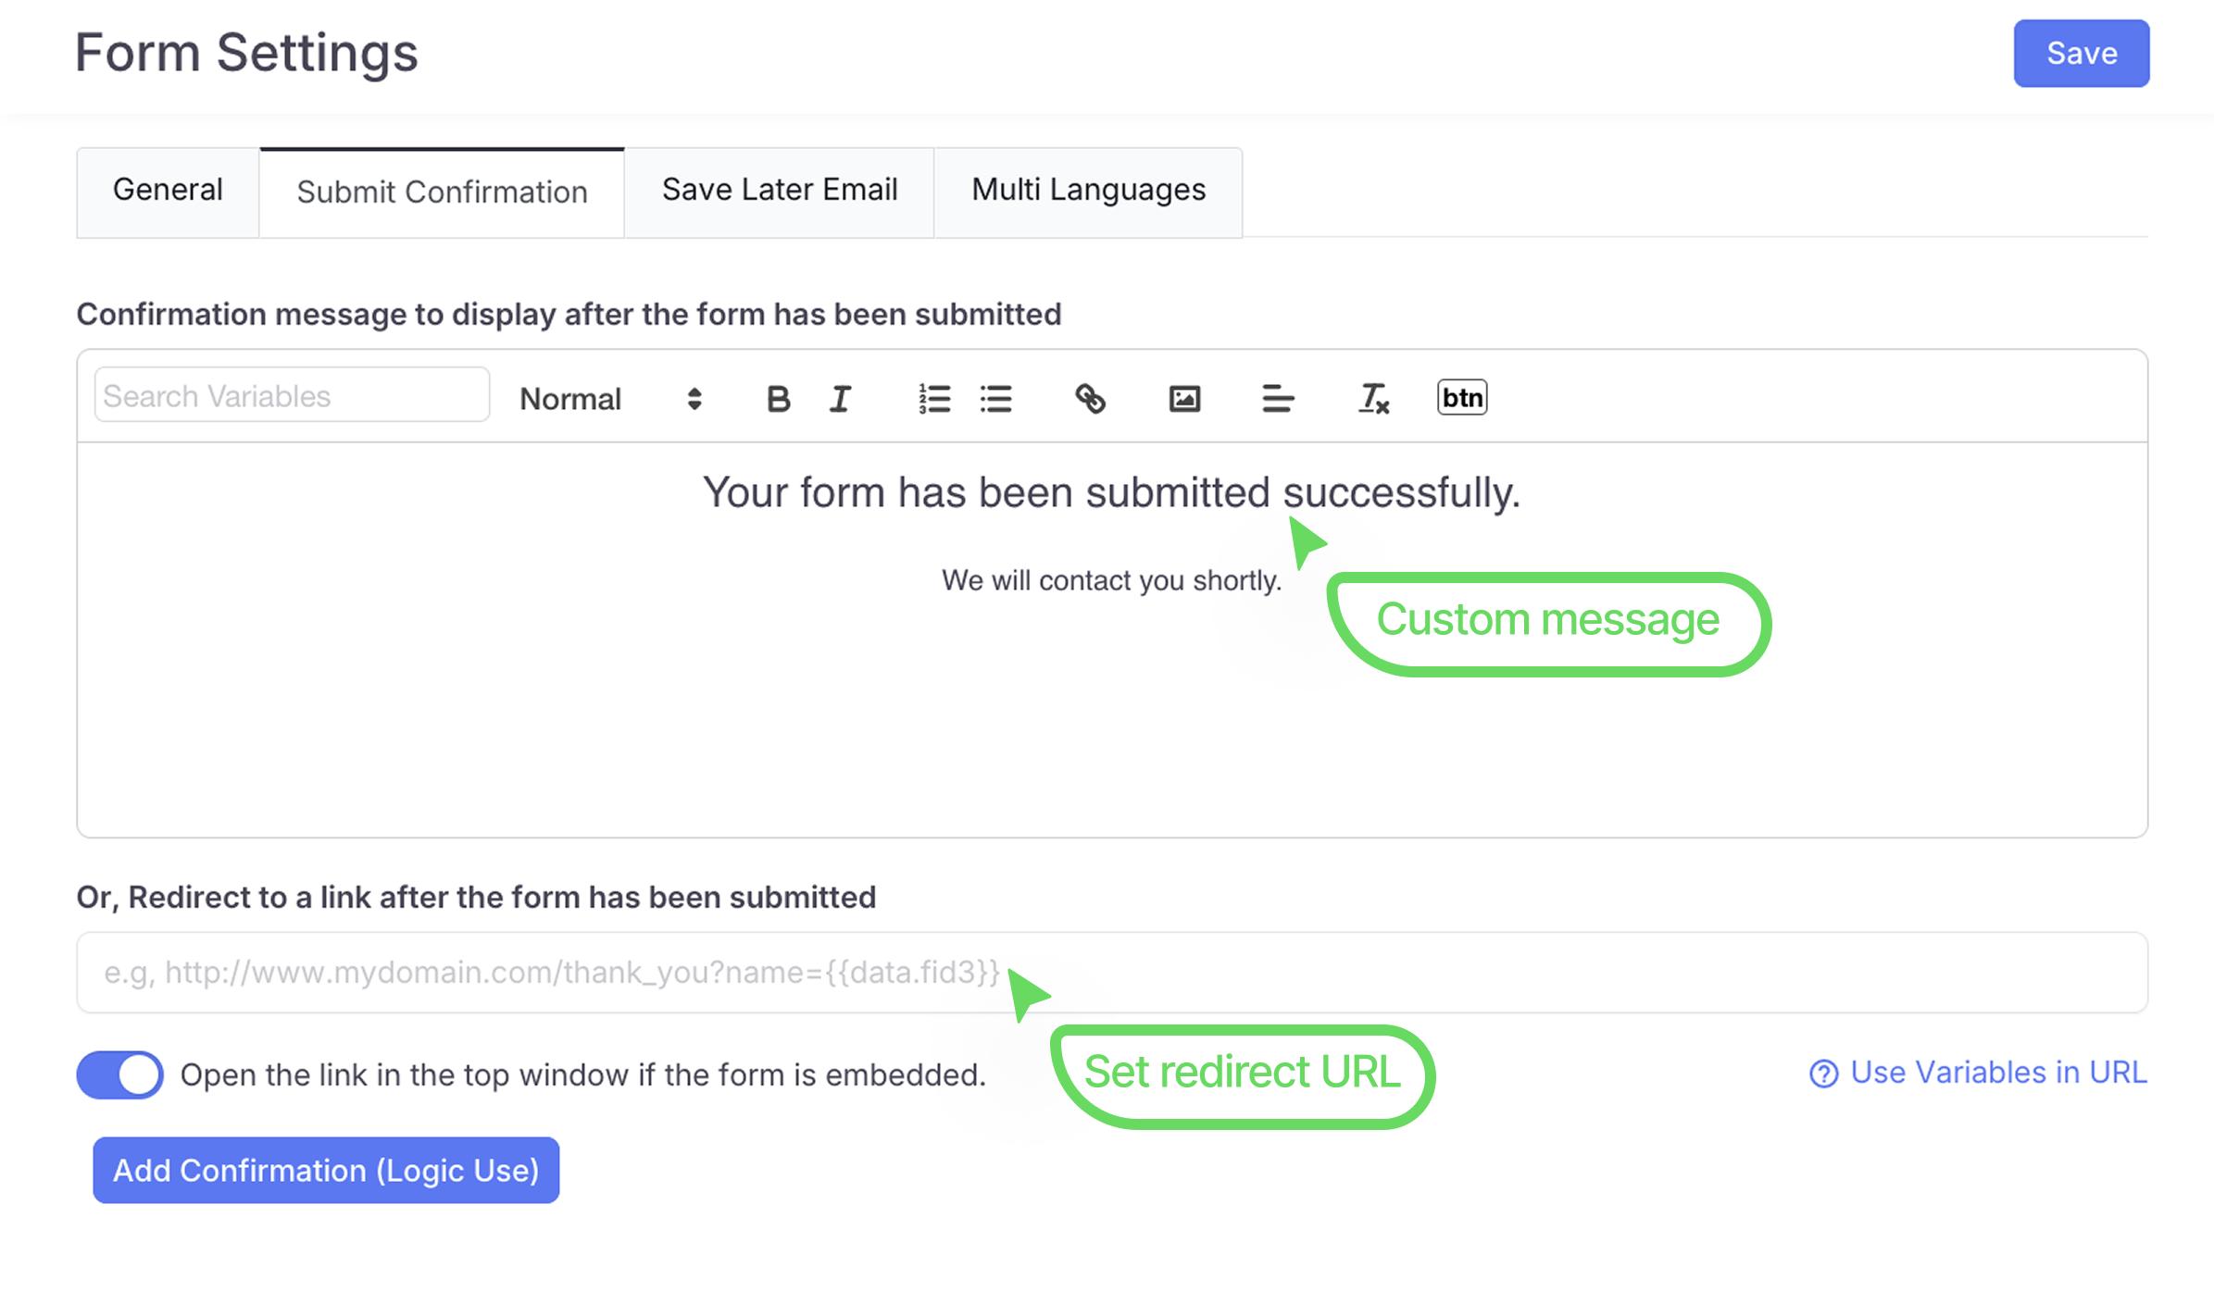Insert a button using btn icon
2214x1316 pixels.
(1462, 397)
